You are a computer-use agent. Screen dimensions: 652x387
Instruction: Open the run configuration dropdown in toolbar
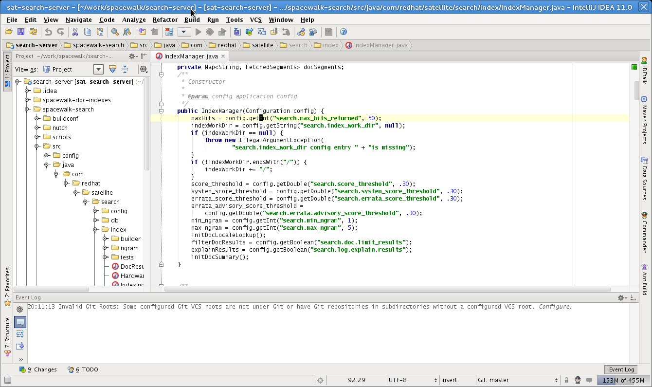pyautogui.click(x=184, y=32)
